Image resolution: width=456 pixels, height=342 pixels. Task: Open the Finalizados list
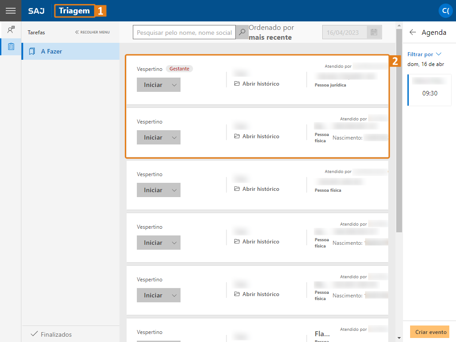[71, 334]
